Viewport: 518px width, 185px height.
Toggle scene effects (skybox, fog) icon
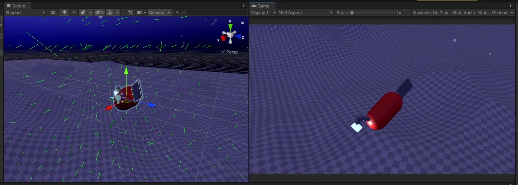pos(82,12)
